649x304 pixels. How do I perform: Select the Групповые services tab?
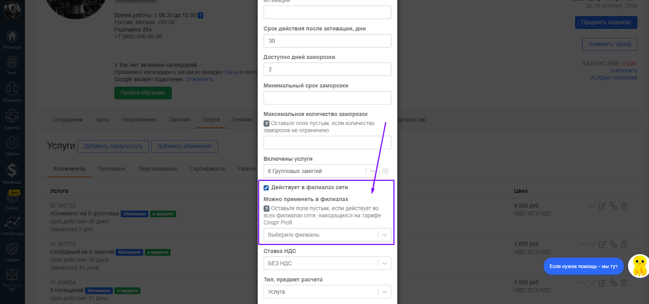[112, 169]
